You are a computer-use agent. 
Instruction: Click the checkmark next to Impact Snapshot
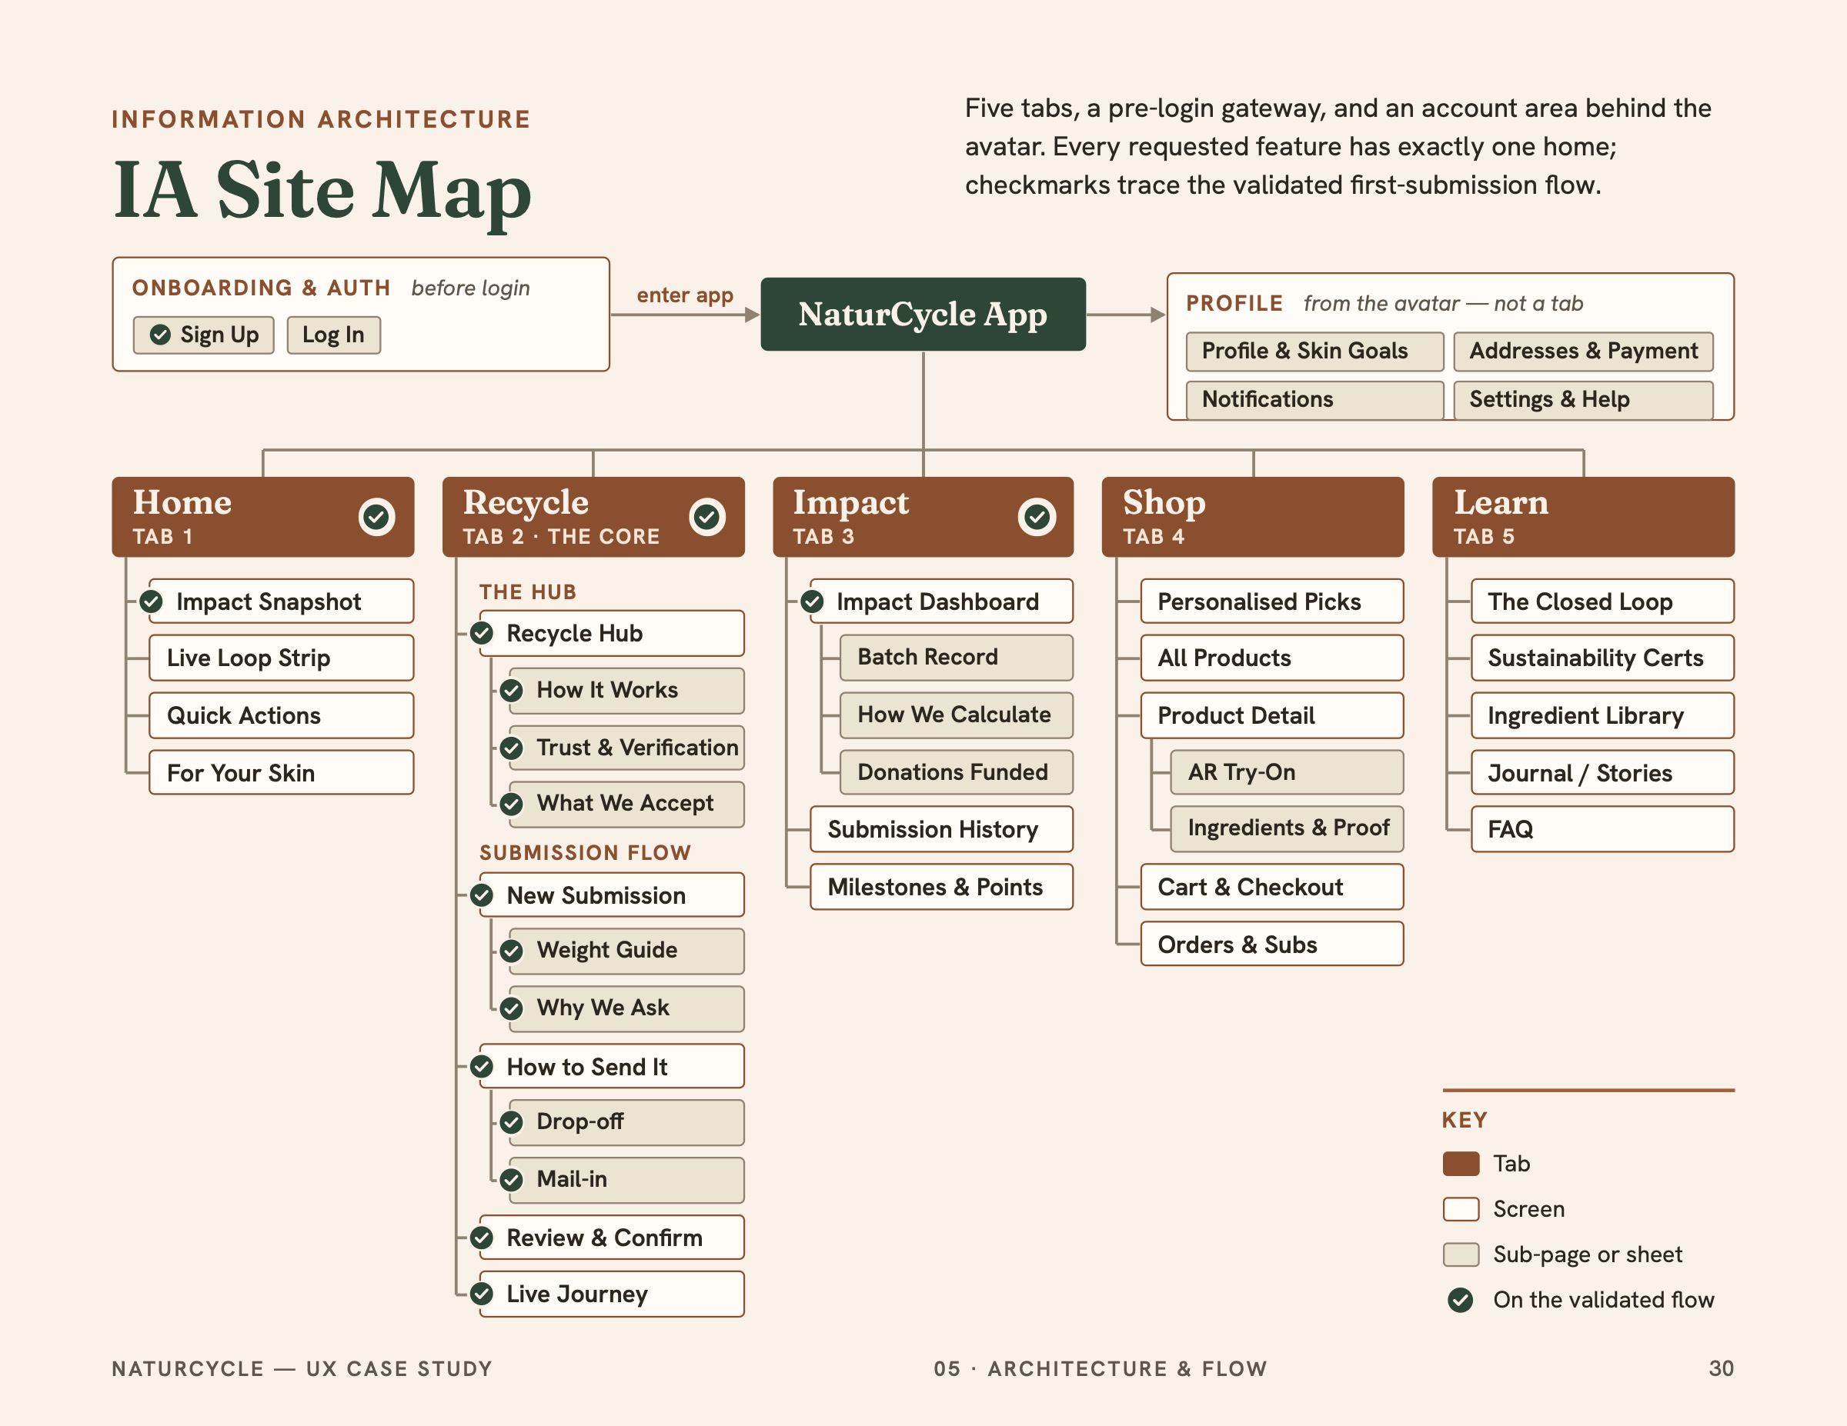[x=152, y=601]
